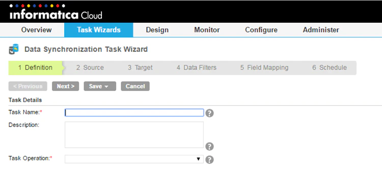Go to the Monitor tab

207,30
